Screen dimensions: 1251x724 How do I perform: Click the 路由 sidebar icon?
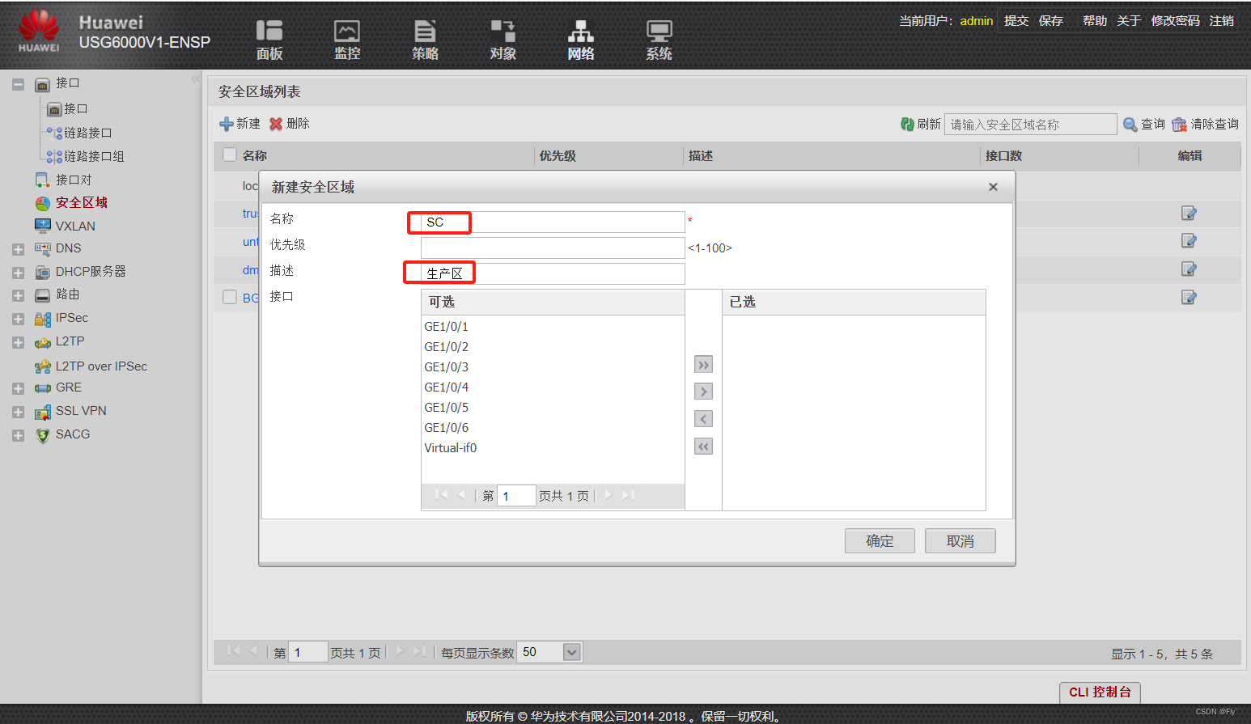pos(43,295)
